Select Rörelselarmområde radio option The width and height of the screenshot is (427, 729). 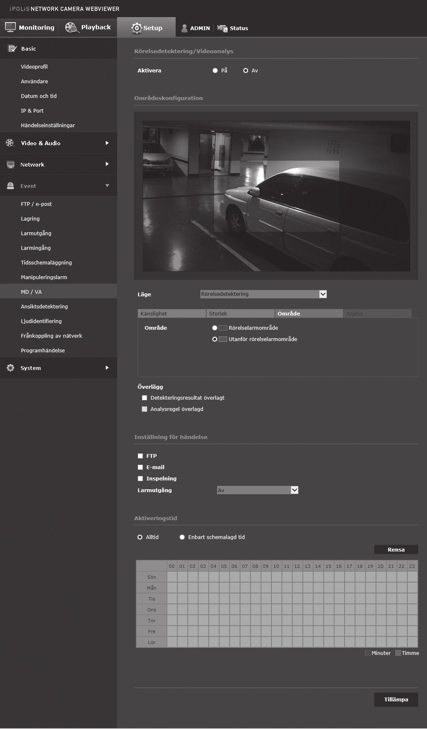215,328
